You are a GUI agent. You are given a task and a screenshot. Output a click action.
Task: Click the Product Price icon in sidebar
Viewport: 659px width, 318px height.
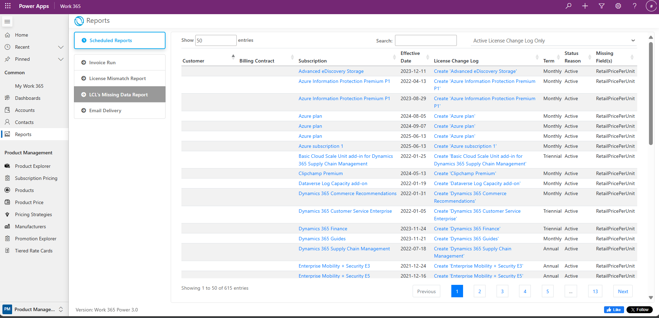click(x=7, y=202)
